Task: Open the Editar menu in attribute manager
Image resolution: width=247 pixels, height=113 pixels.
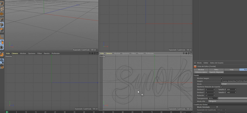Action: tap(206, 63)
